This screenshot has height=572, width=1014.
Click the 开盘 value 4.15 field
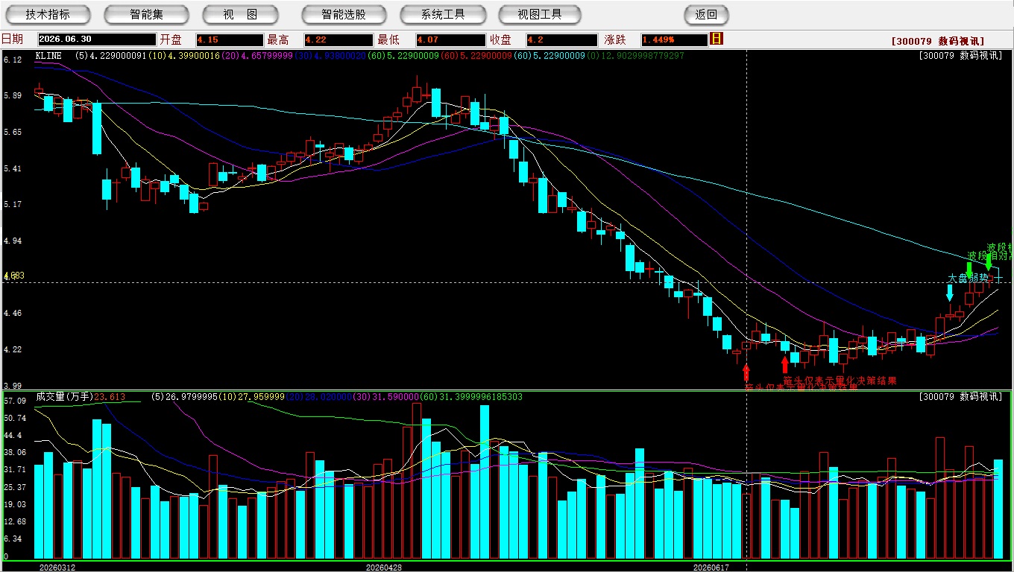coord(230,39)
